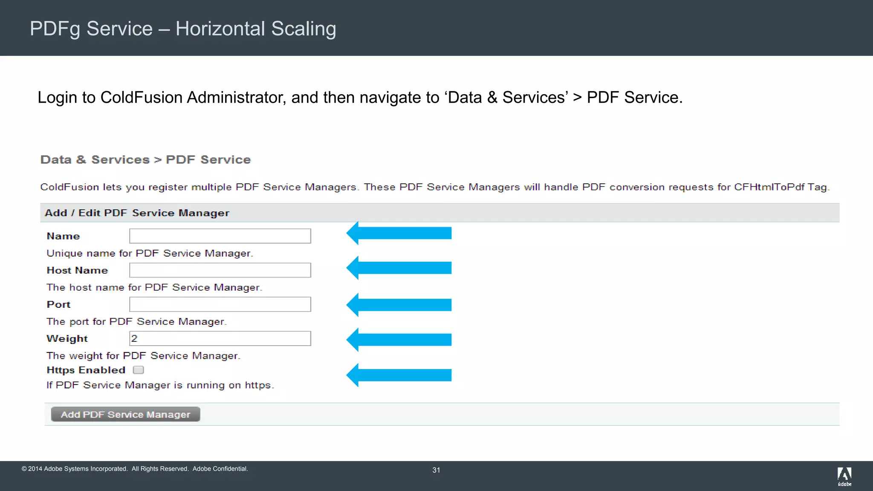Click the Host Name label

pyautogui.click(x=77, y=270)
